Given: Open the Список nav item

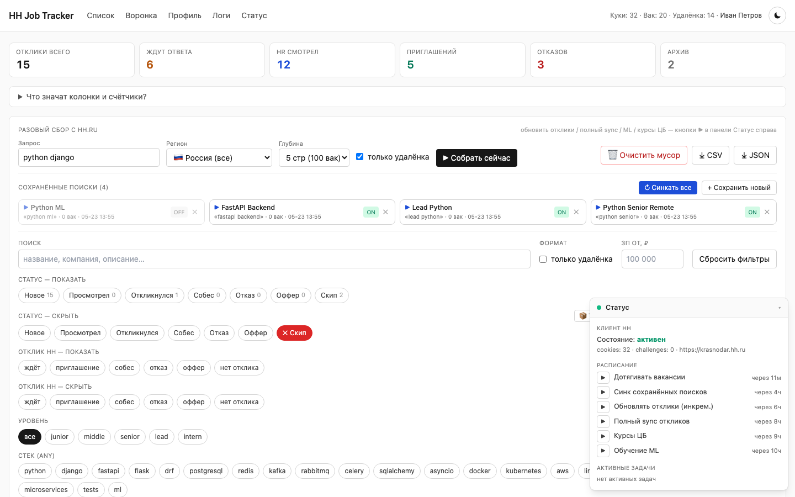Looking at the screenshot, I should point(100,15).
